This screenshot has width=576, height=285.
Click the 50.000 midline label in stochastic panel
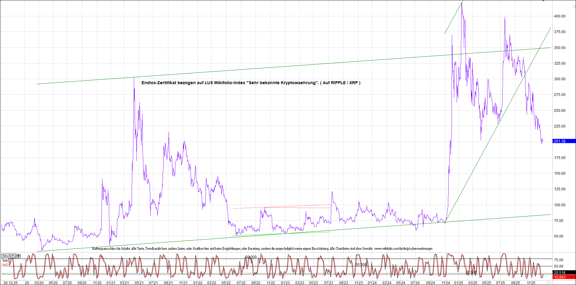point(361,265)
